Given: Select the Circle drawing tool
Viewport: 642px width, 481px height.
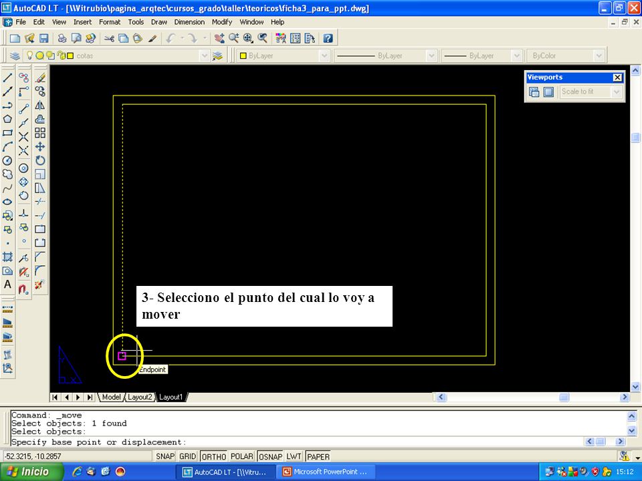Looking at the screenshot, I should [7, 161].
